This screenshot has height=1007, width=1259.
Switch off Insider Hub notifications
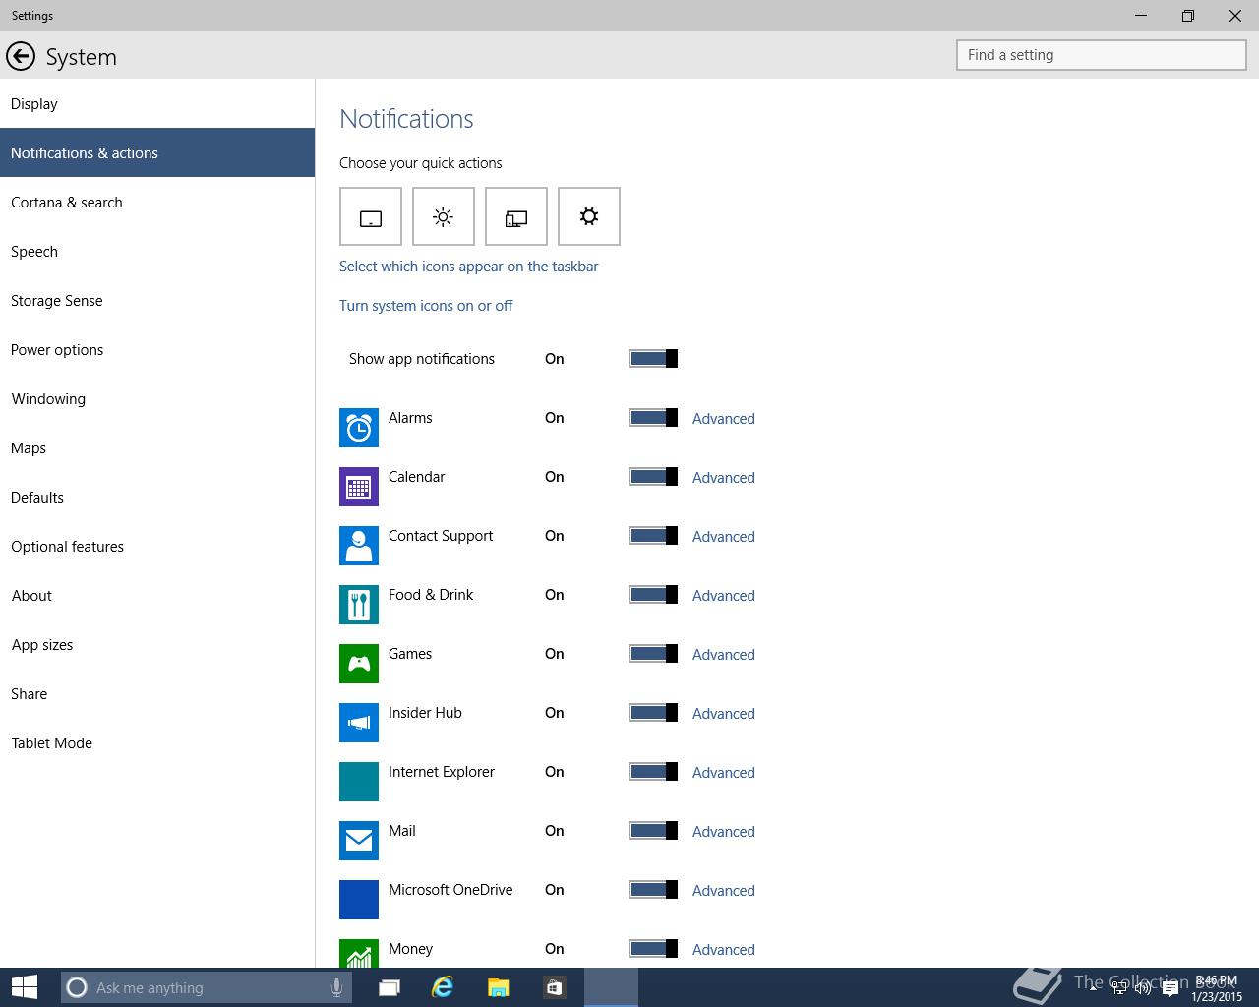click(653, 713)
